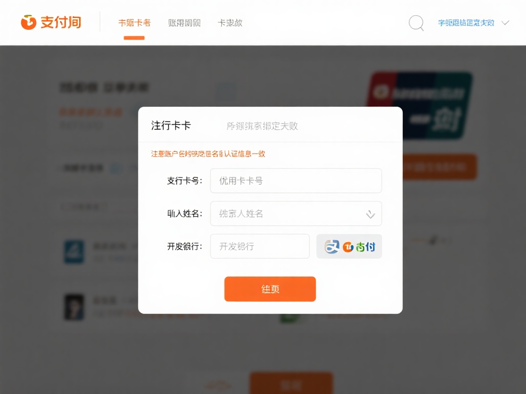Click the small blue icon in blurred left row
Image resolution: width=526 pixels, height=394 pixels.
click(x=116, y=168)
